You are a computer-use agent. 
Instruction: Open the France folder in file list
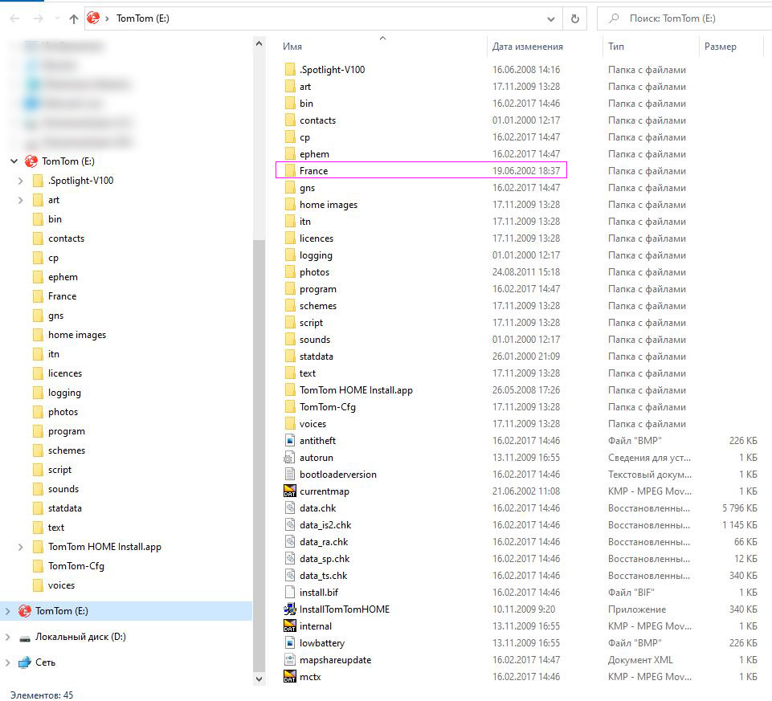[313, 171]
